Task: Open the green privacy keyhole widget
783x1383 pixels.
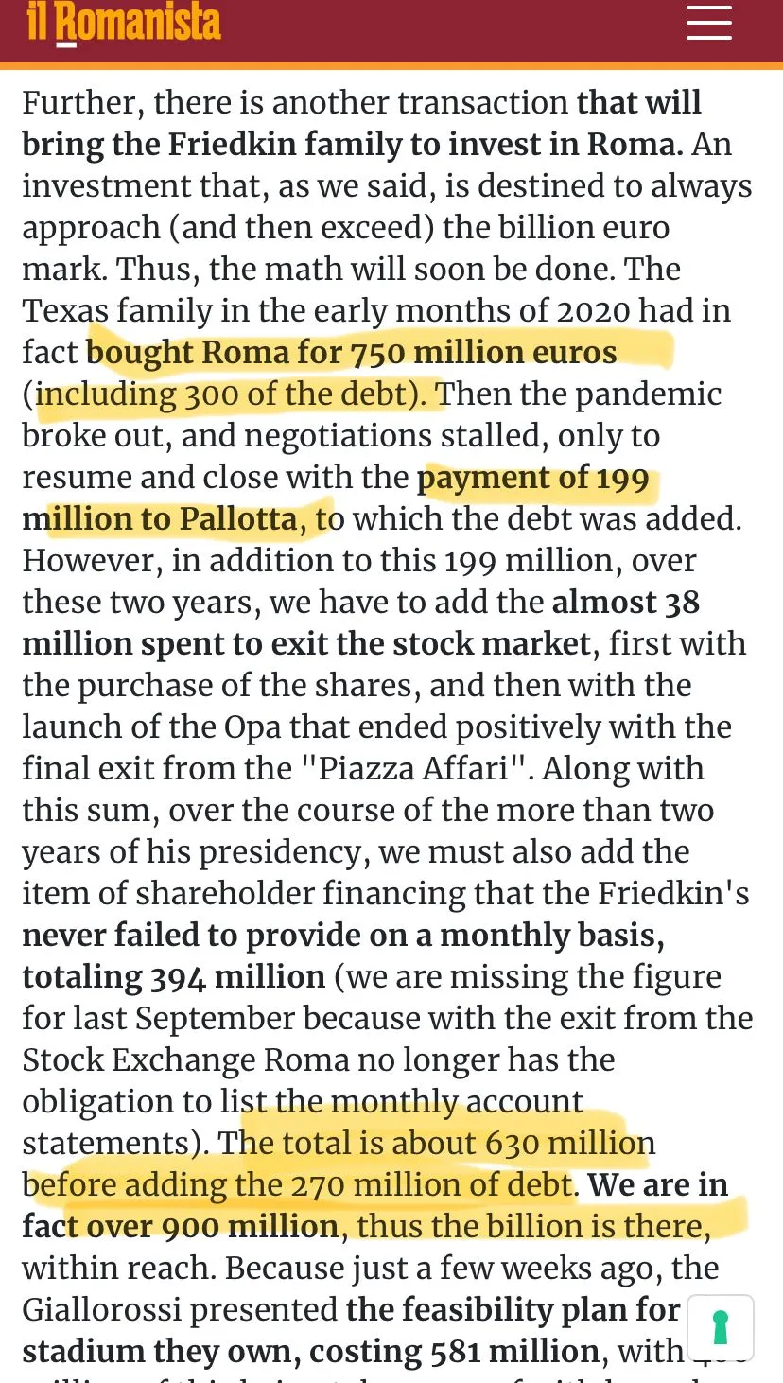Action: [720, 1327]
